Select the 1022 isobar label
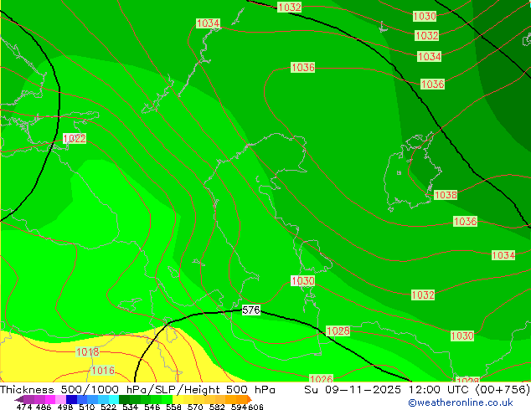This screenshot has width=531, height=410. [x=75, y=138]
